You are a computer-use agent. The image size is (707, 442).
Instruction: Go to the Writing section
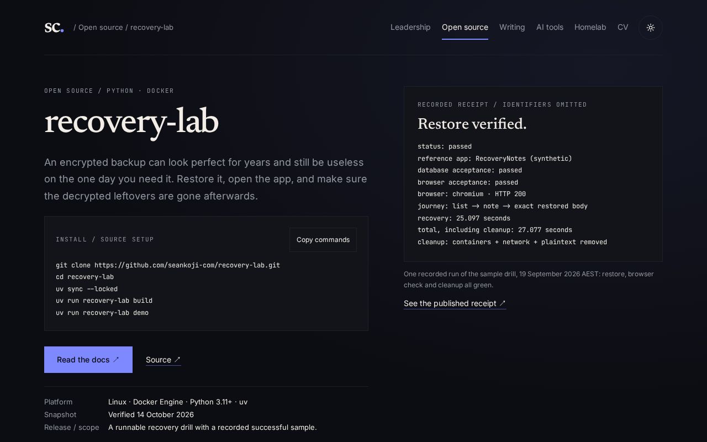point(512,27)
